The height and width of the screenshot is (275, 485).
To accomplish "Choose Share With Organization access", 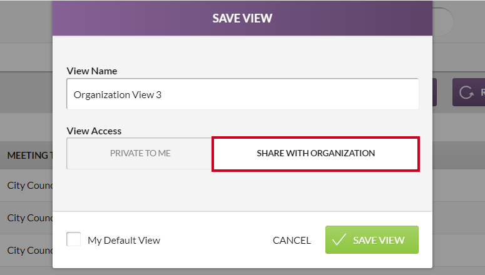I will (x=315, y=154).
